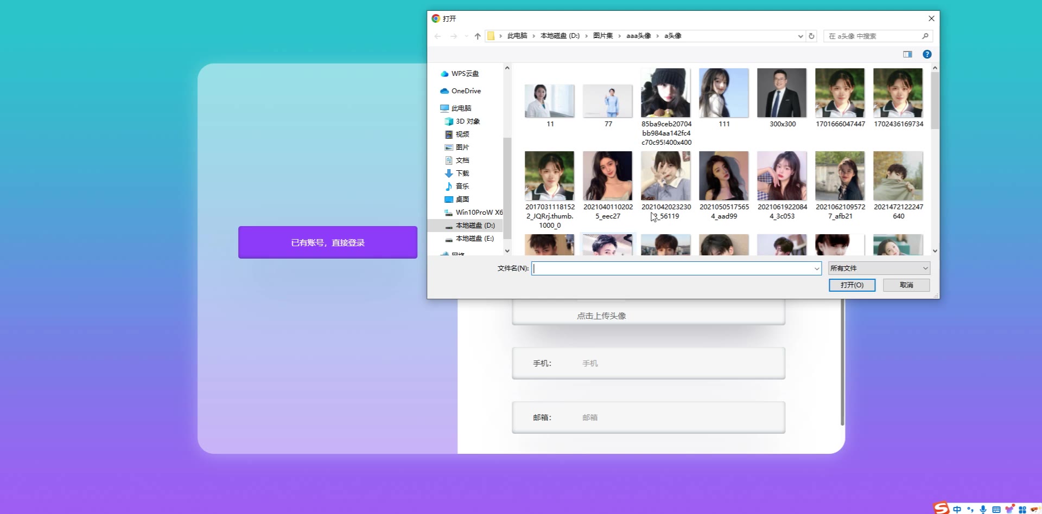Open the 图片 folder in sidebar

tap(457, 147)
